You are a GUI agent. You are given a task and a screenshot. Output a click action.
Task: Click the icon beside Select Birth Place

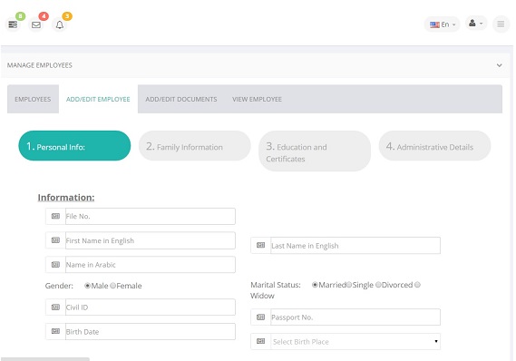pyautogui.click(x=260, y=341)
